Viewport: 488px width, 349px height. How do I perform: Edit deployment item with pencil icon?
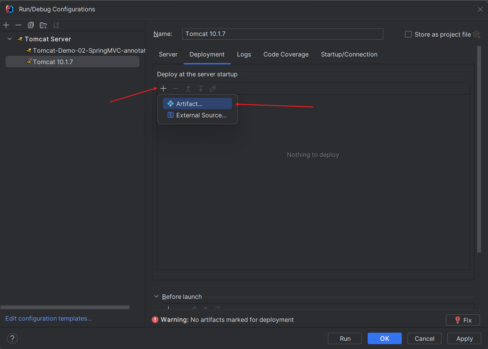(213, 88)
